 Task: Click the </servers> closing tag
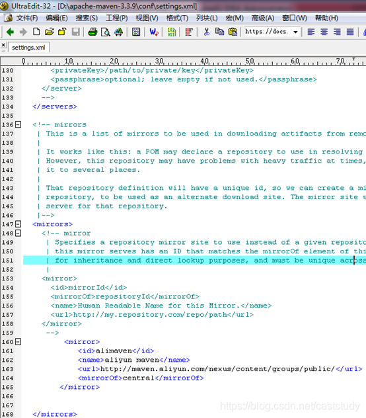pos(55,106)
